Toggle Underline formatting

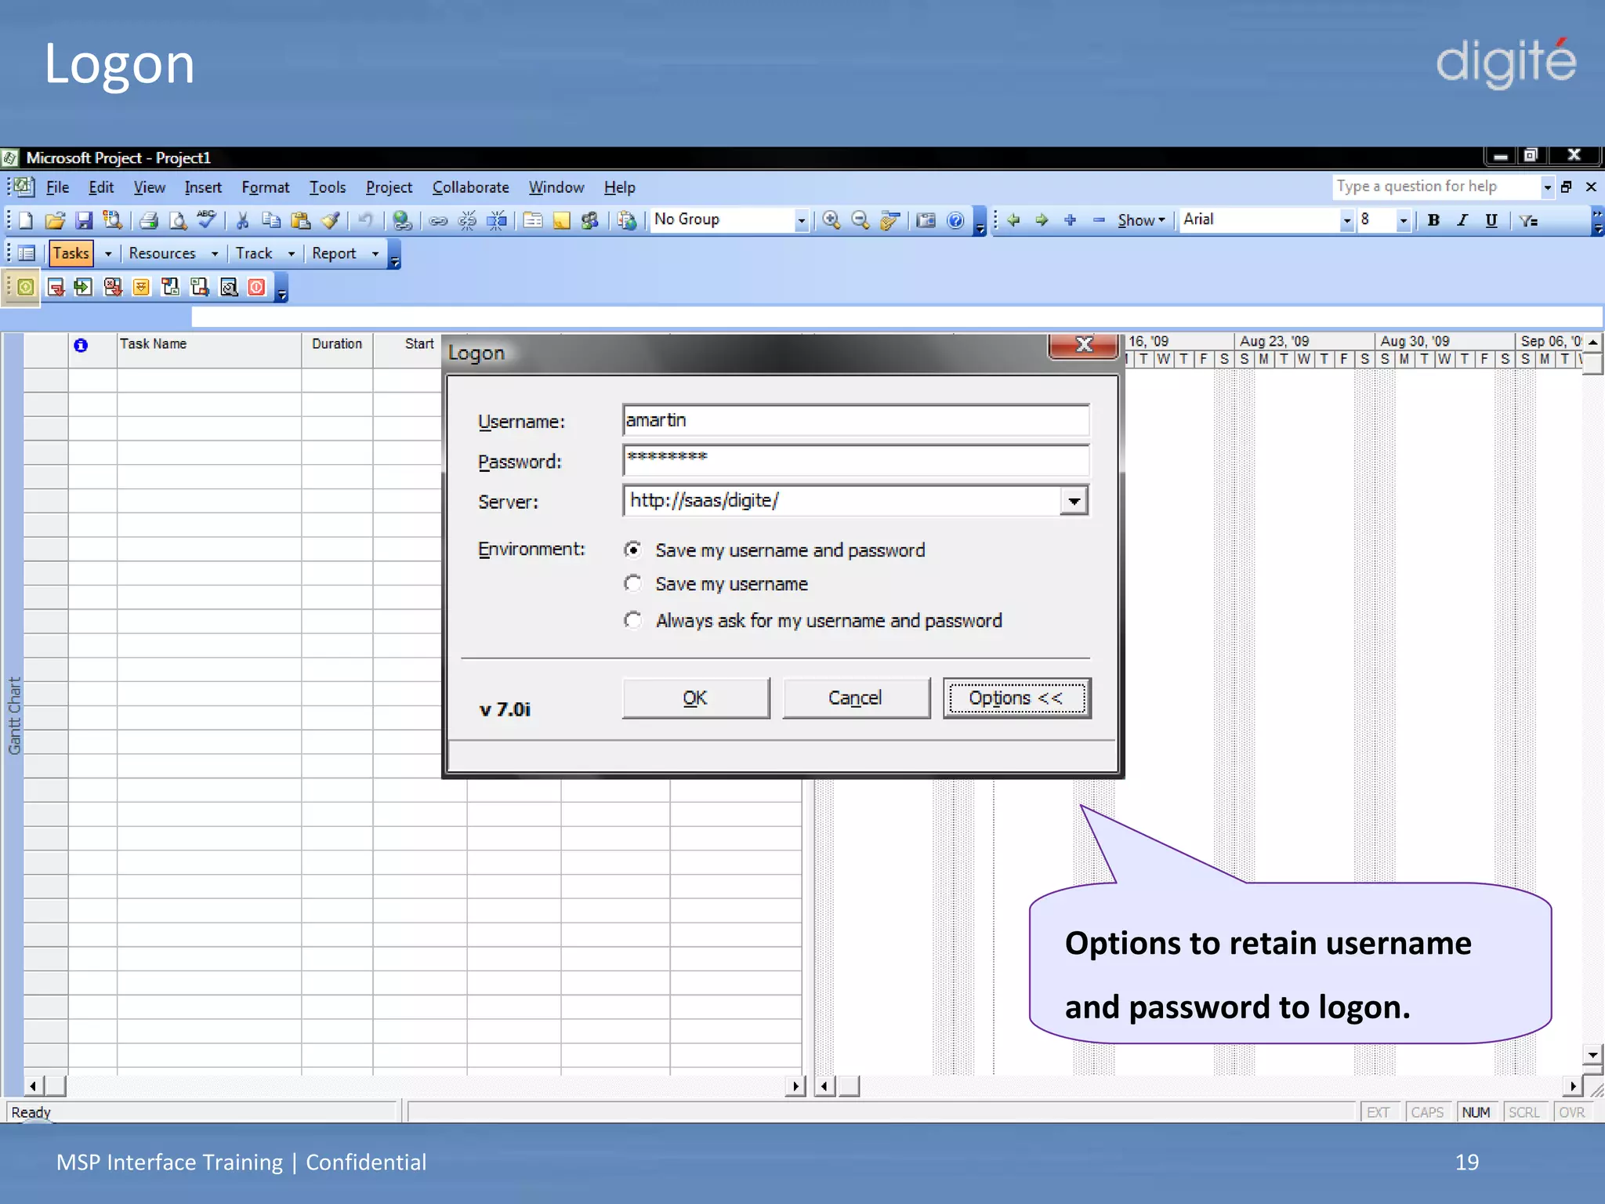point(1491,220)
